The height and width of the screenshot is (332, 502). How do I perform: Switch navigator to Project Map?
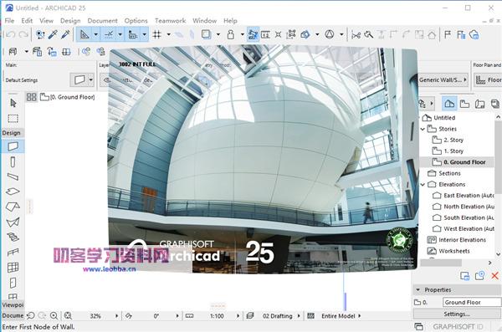pos(449,104)
